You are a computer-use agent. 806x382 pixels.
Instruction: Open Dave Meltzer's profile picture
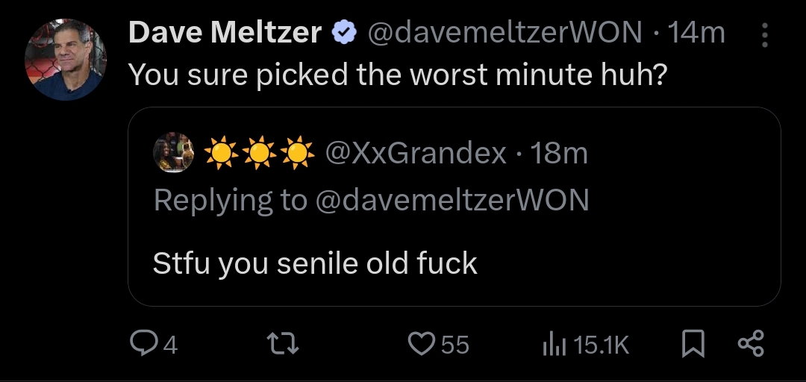(66, 60)
